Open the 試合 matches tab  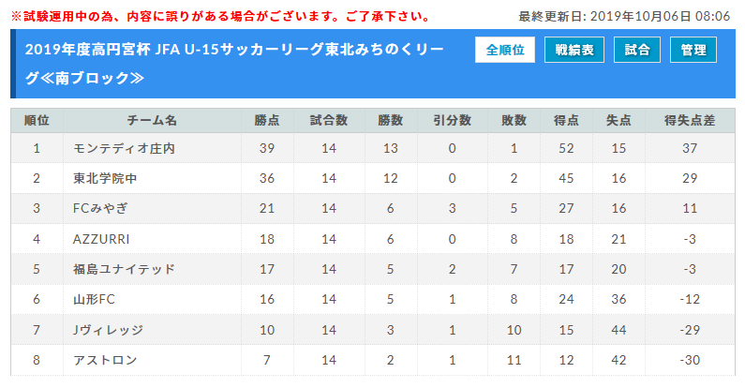tap(636, 50)
